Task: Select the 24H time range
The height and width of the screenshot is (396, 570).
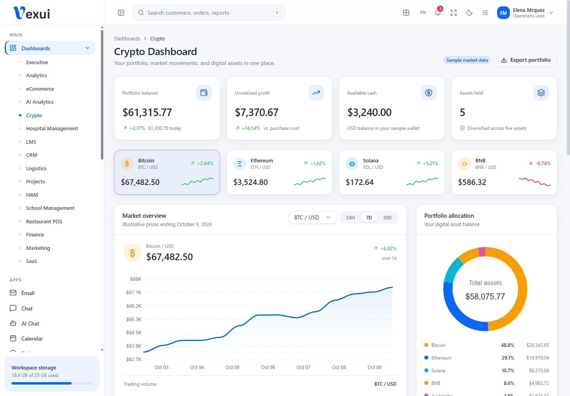Action: pyautogui.click(x=350, y=217)
